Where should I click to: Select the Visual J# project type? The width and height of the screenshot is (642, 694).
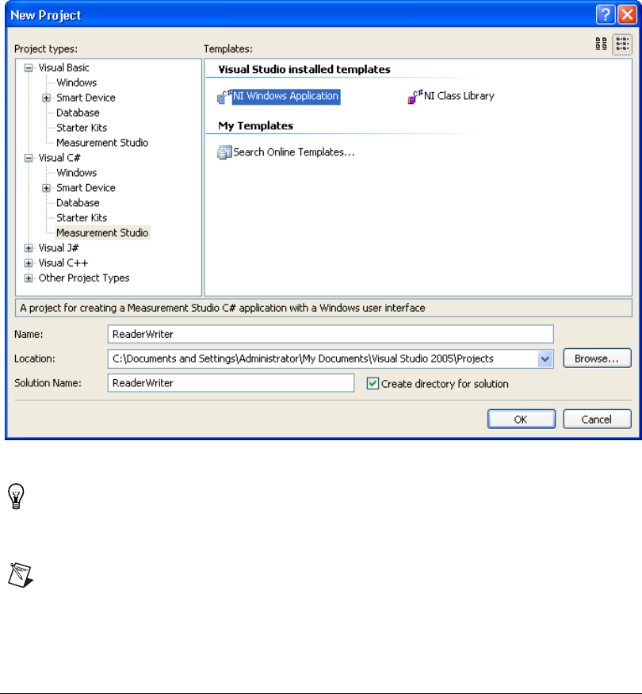(59, 248)
